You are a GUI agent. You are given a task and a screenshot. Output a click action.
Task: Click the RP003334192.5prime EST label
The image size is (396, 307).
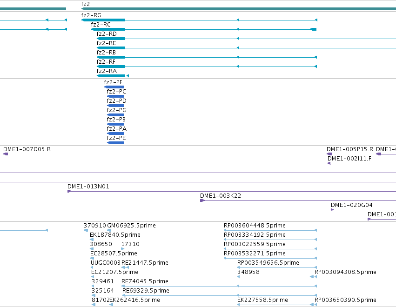click(255, 235)
